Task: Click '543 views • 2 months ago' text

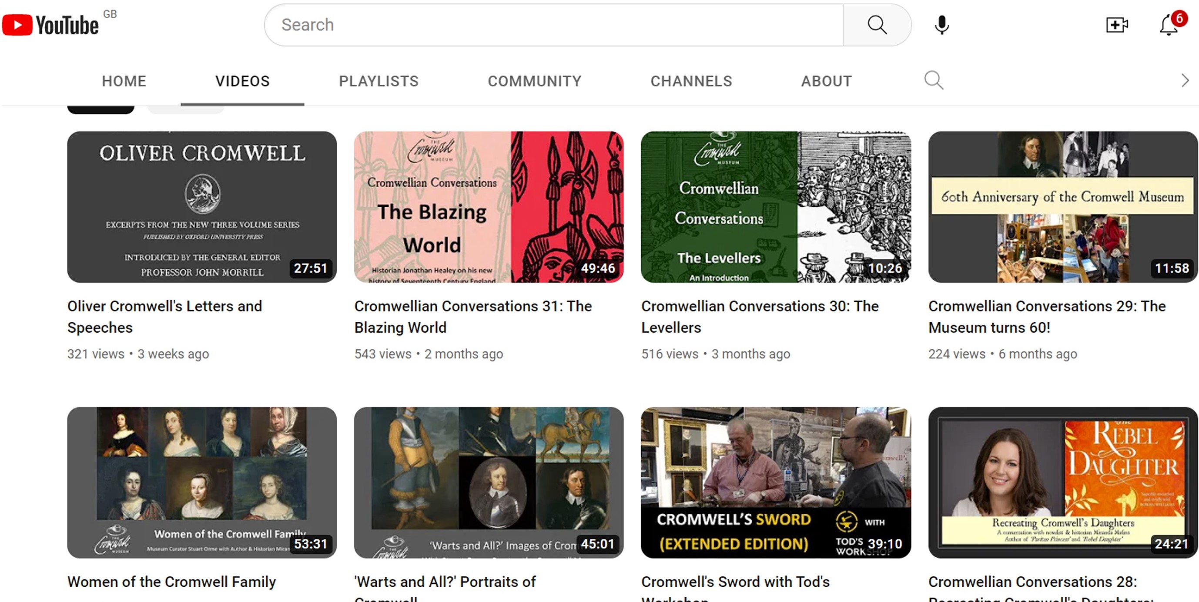Action: coord(429,354)
